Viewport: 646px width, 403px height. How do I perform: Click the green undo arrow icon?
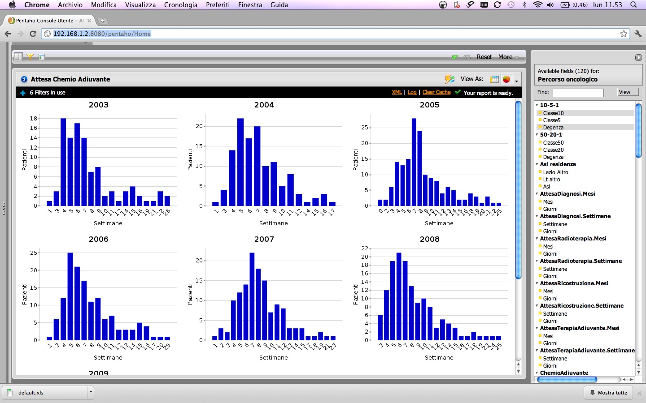455,57
